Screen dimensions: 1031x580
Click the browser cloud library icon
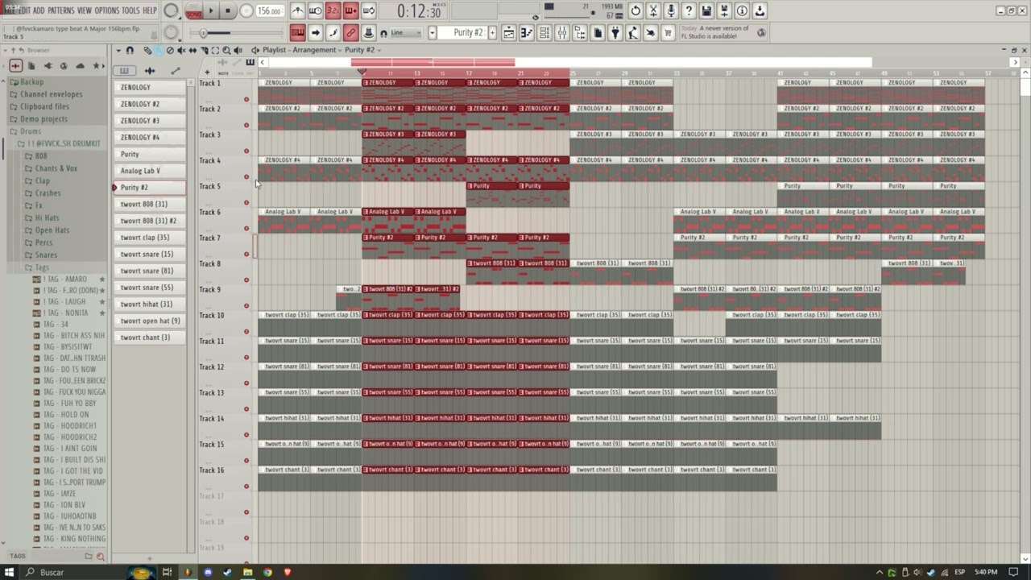coord(80,66)
